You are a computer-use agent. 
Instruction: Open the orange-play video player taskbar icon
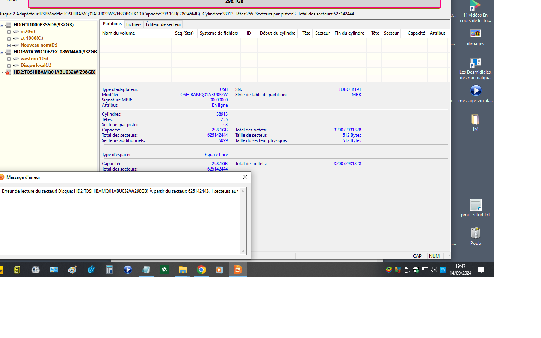[x=219, y=270]
